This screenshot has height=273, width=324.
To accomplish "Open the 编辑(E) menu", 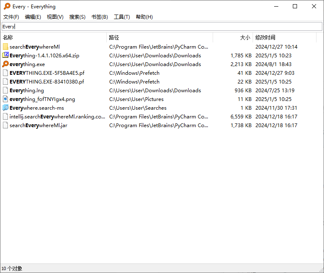I will coord(33,17).
